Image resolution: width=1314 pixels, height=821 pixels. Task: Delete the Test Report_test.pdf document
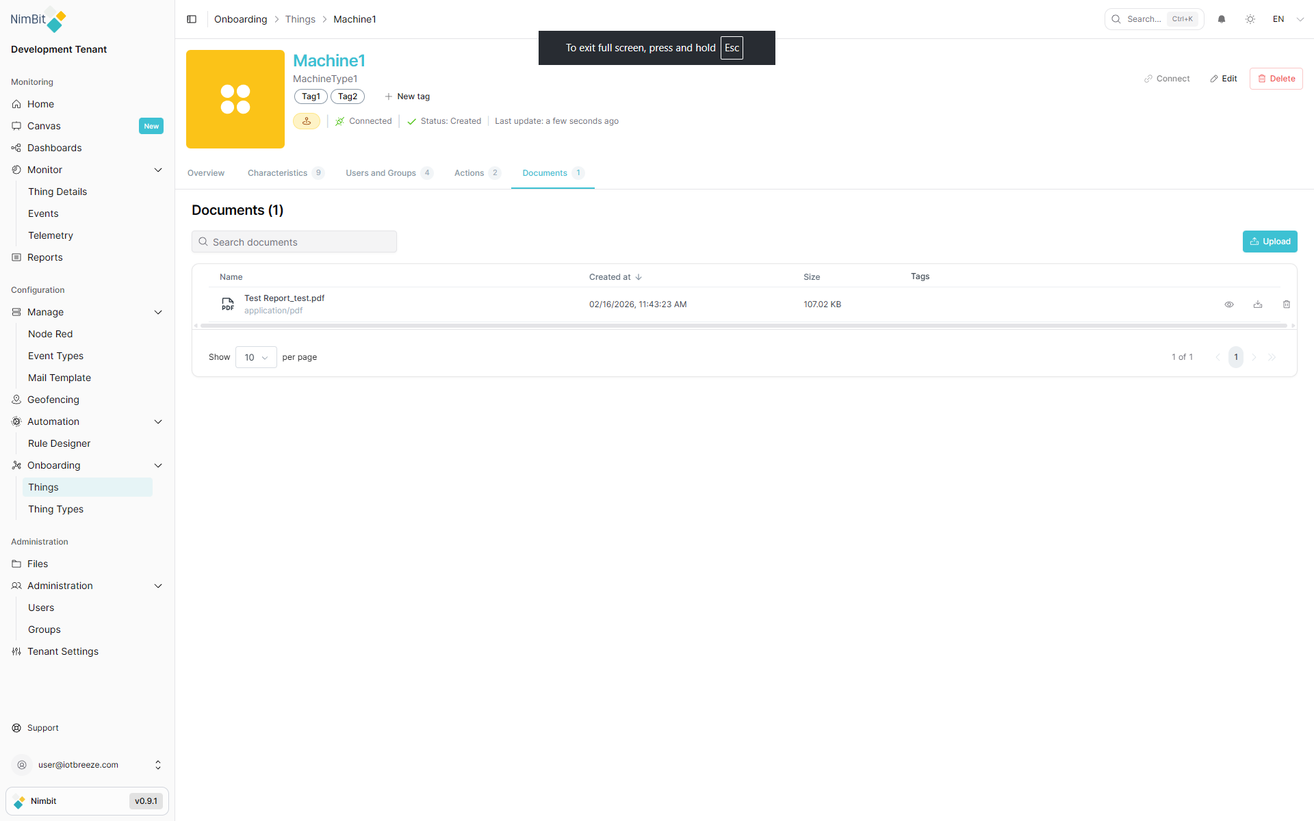tap(1287, 304)
